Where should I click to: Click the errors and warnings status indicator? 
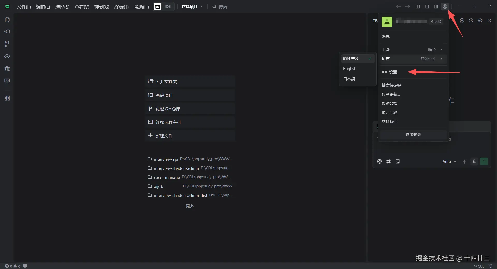[x=12, y=266]
